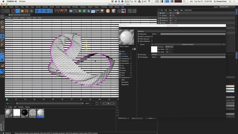The height and width of the screenshot is (134, 238).
Task: Select the Rotate tool in top toolbar
Action: point(27,11)
